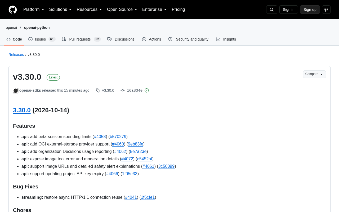Open the Insights tab
The image size is (339, 212).
click(226, 39)
